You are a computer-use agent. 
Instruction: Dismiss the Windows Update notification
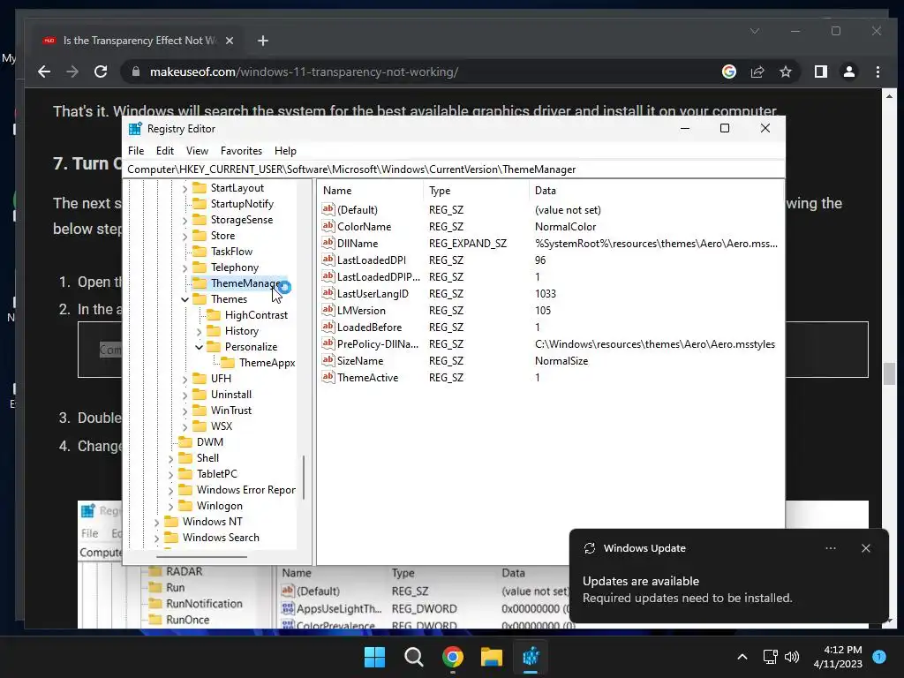click(x=865, y=548)
